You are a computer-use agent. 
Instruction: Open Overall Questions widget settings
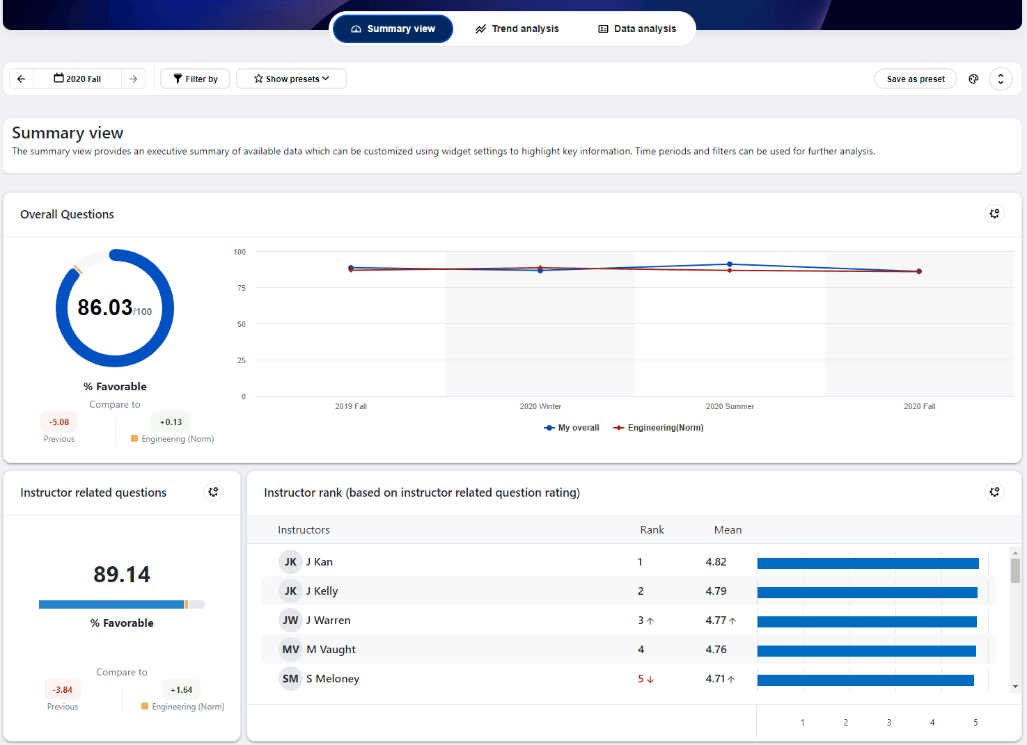click(x=994, y=214)
